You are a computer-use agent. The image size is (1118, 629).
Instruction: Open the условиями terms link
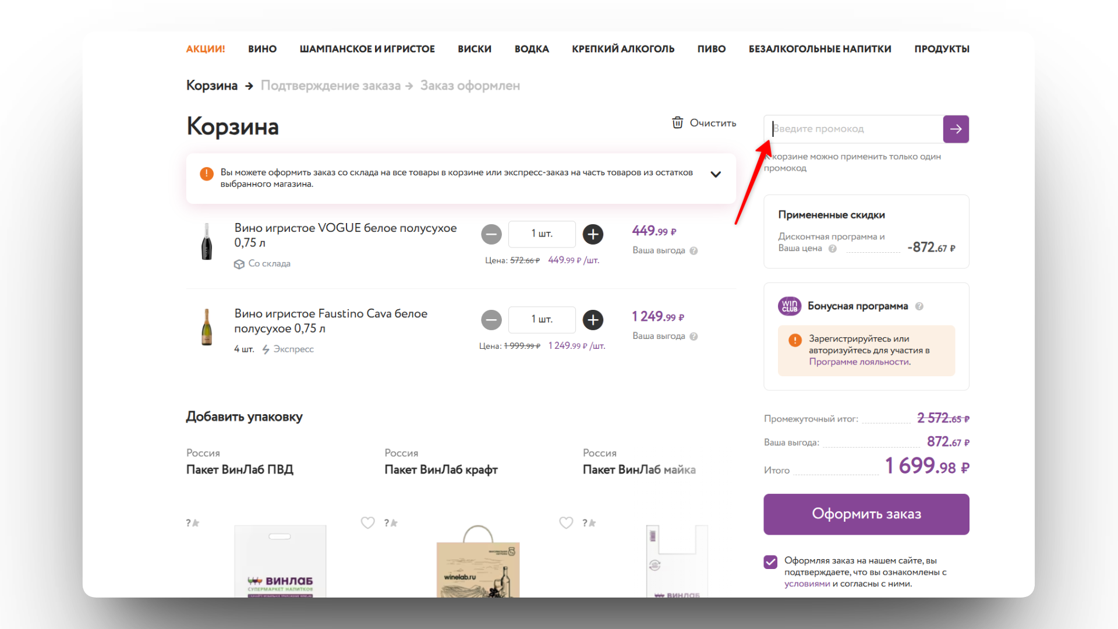click(x=806, y=584)
